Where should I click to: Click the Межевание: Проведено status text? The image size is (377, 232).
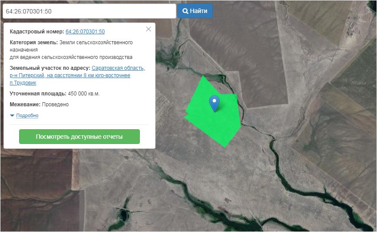tap(39, 105)
